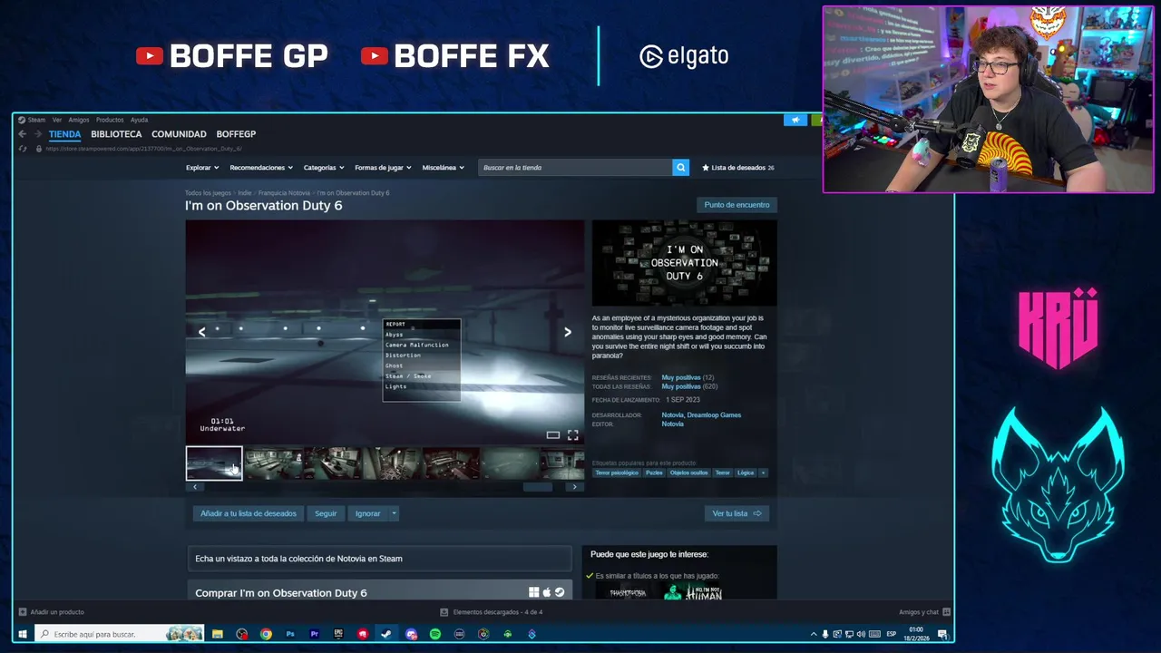Open Photoshop from the taskbar
The width and height of the screenshot is (1161, 653).
tap(290, 634)
